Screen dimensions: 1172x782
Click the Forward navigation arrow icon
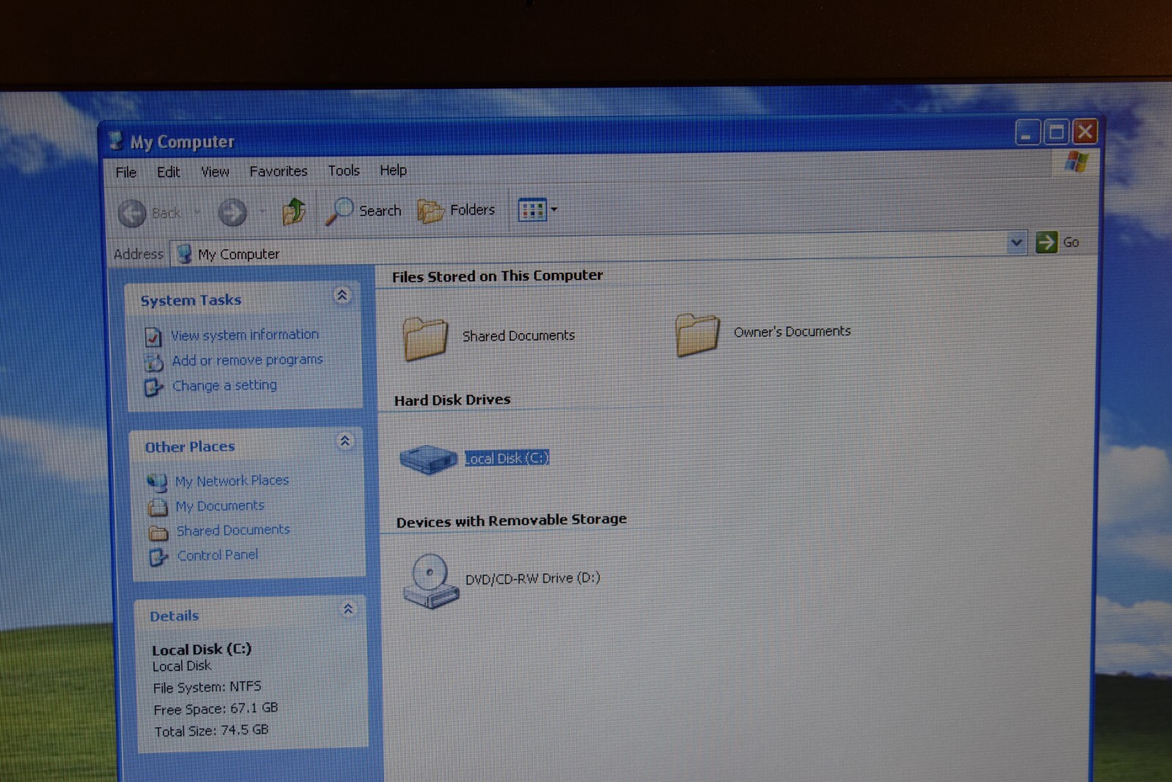pyautogui.click(x=232, y=213)
